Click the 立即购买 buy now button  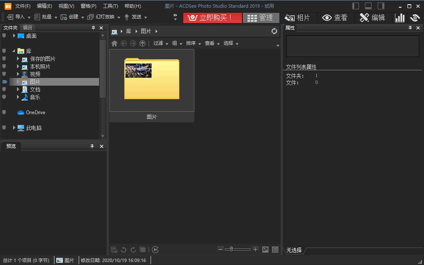212,18
